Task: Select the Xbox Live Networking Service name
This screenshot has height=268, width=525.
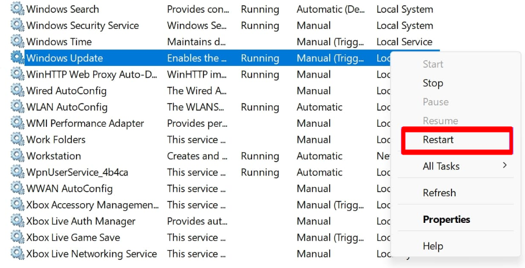Action: pos(92,254)
